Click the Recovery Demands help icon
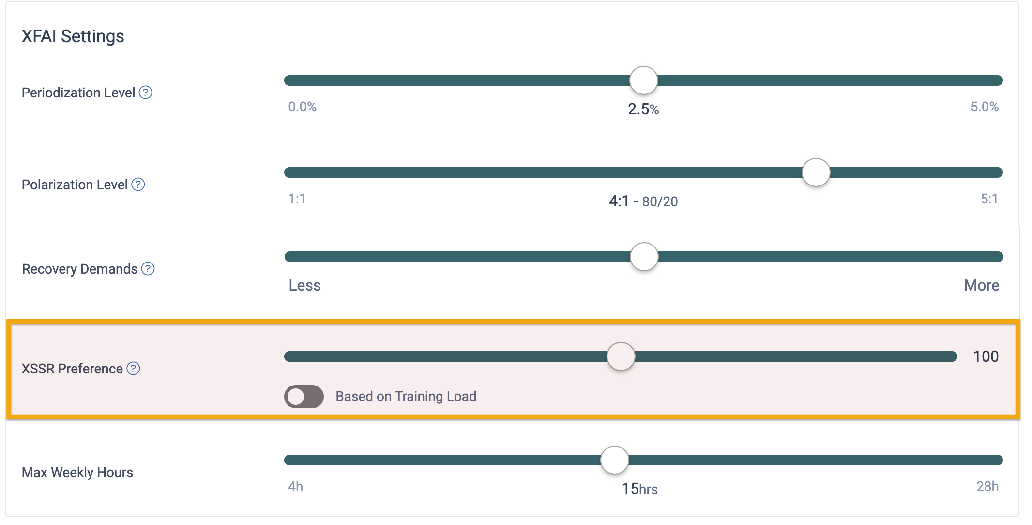 [x=148, y=269]
